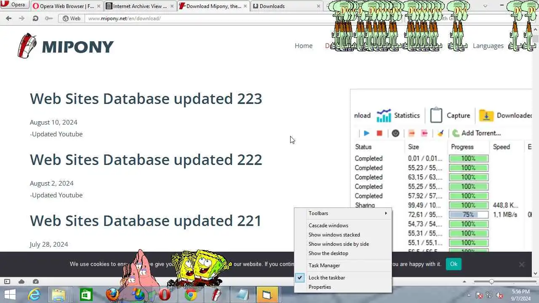This screenshot has height=303, width=539.
Task: Open Google Chrome from taskbar
Action: point(190,295)
